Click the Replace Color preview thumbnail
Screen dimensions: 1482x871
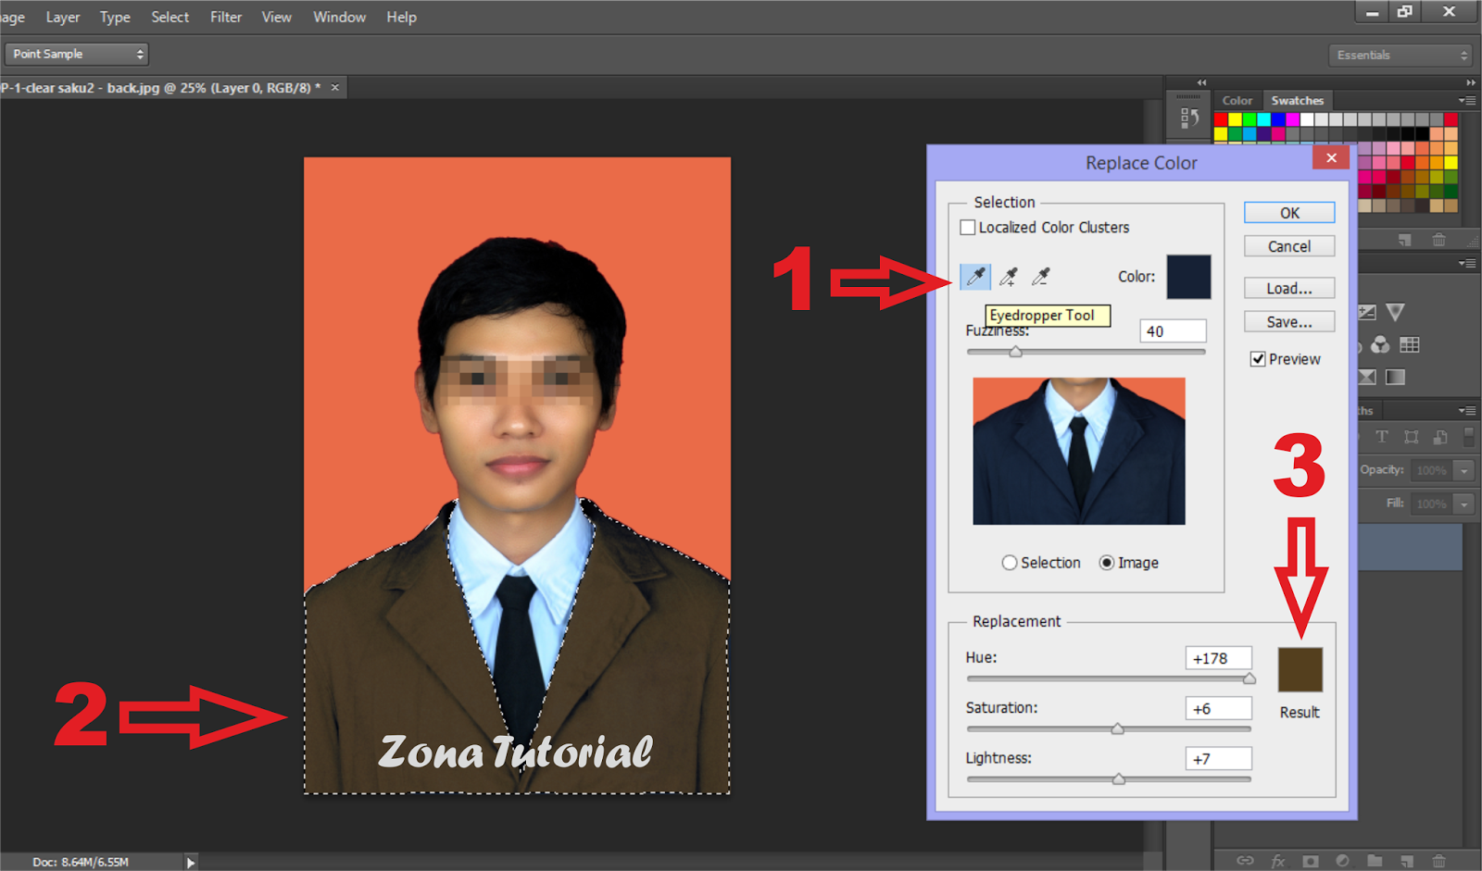point(1079,451)
